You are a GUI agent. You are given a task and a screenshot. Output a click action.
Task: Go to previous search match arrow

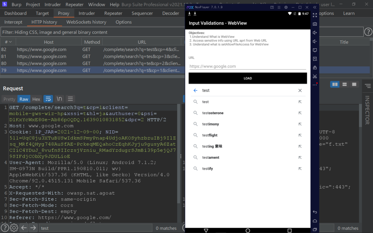(24, 228)
